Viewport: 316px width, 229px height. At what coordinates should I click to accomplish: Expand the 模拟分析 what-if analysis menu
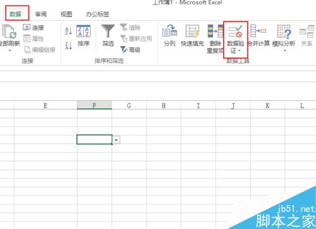pyautogui.click(x=284, y=38)
